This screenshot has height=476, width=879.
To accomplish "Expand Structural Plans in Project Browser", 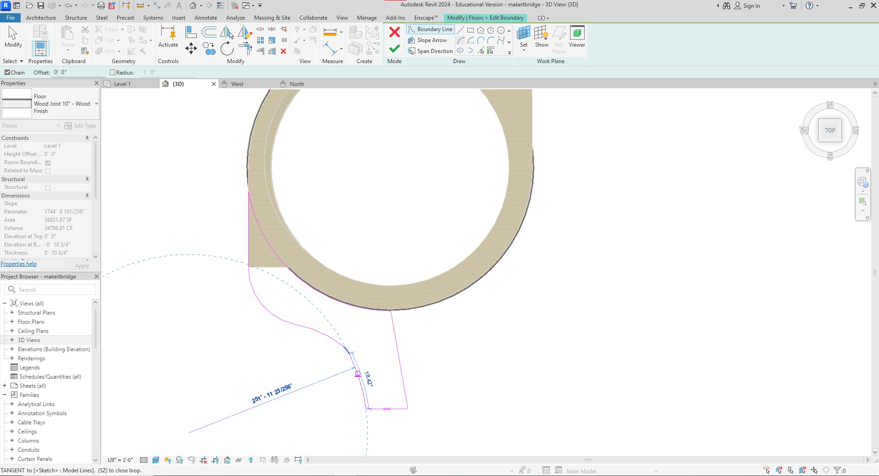I will pyautogui.click(x=12, y=313).
